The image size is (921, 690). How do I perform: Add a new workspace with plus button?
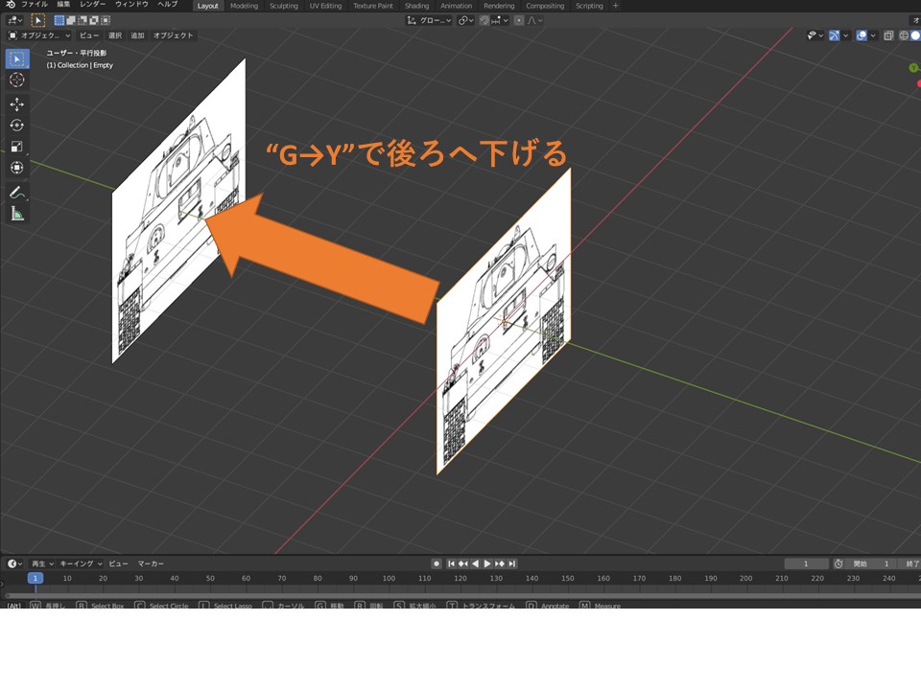point(616,6)
